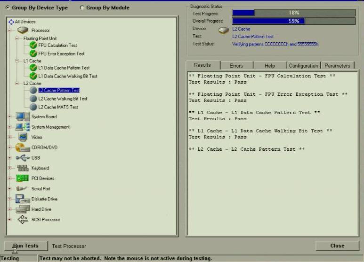
Task: Click 'Test may not be aborted' status message
Action: point(126,258)
